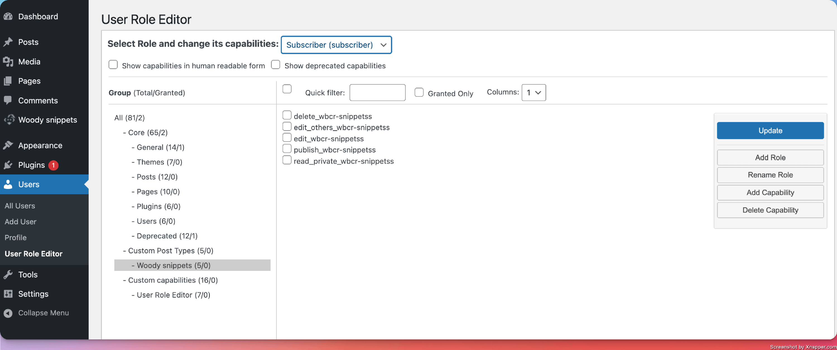Open the Columns count dropdown
This screenshot has height=350, width=837.
tap(533, 93)
